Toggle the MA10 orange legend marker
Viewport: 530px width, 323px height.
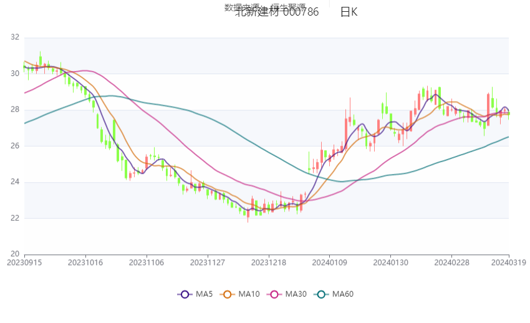click(228, 294)
